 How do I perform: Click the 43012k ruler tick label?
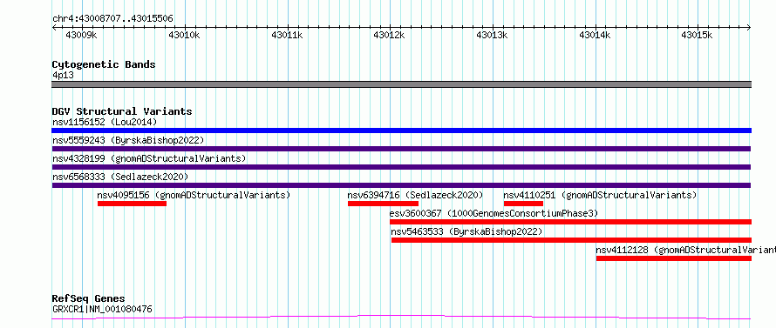pos(389,35)
